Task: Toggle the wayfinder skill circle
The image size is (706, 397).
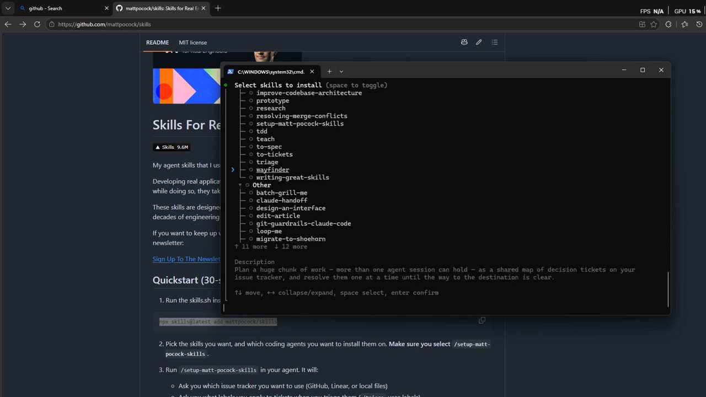Action: 251,170
